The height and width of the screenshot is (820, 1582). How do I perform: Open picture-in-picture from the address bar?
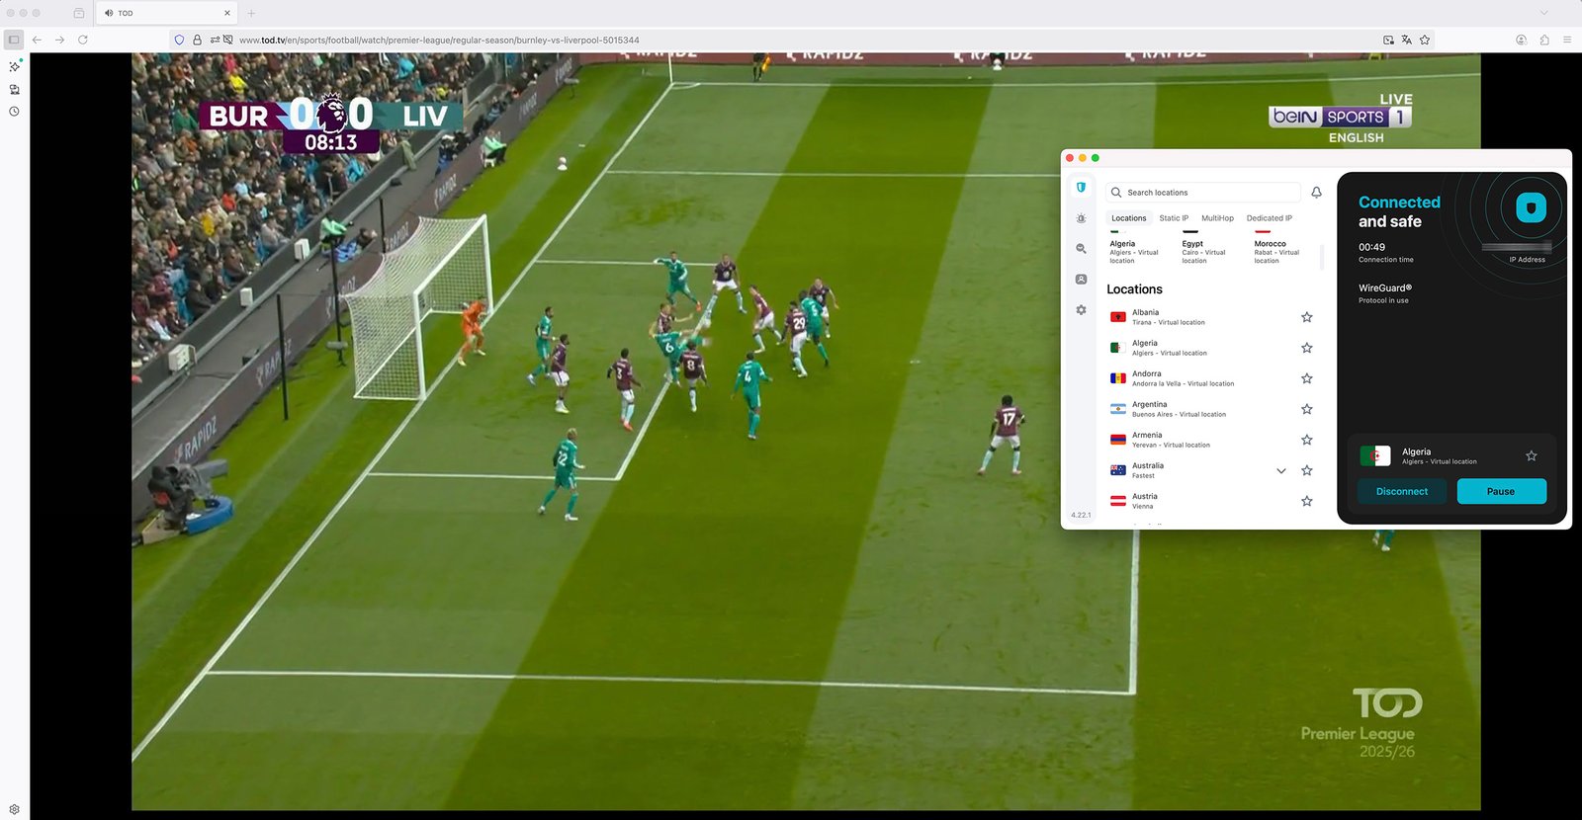(1388, 41)
